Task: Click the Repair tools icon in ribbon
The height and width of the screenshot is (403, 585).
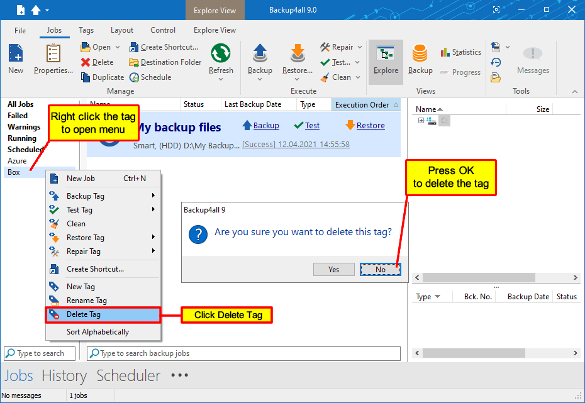Action: coord(325,47)
